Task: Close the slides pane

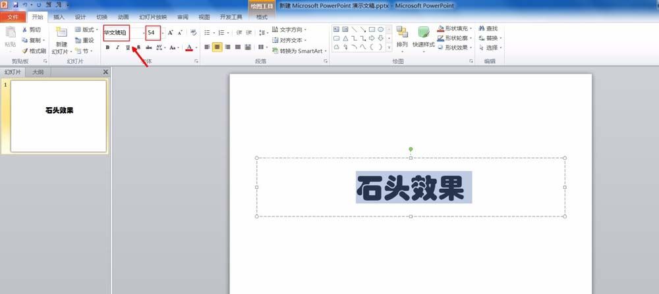Action: point(105,72)
